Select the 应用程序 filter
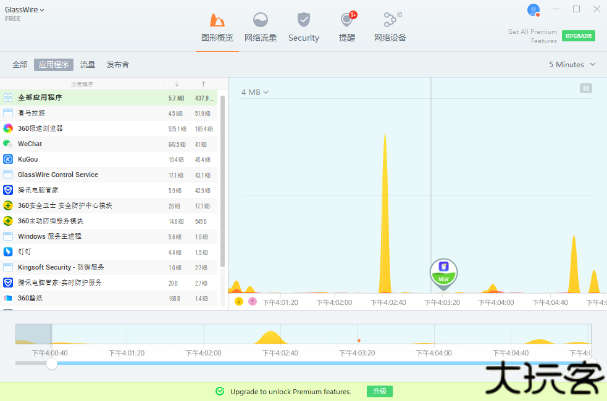This screenshot has width=607, height=401. click(x=54, y=65)
